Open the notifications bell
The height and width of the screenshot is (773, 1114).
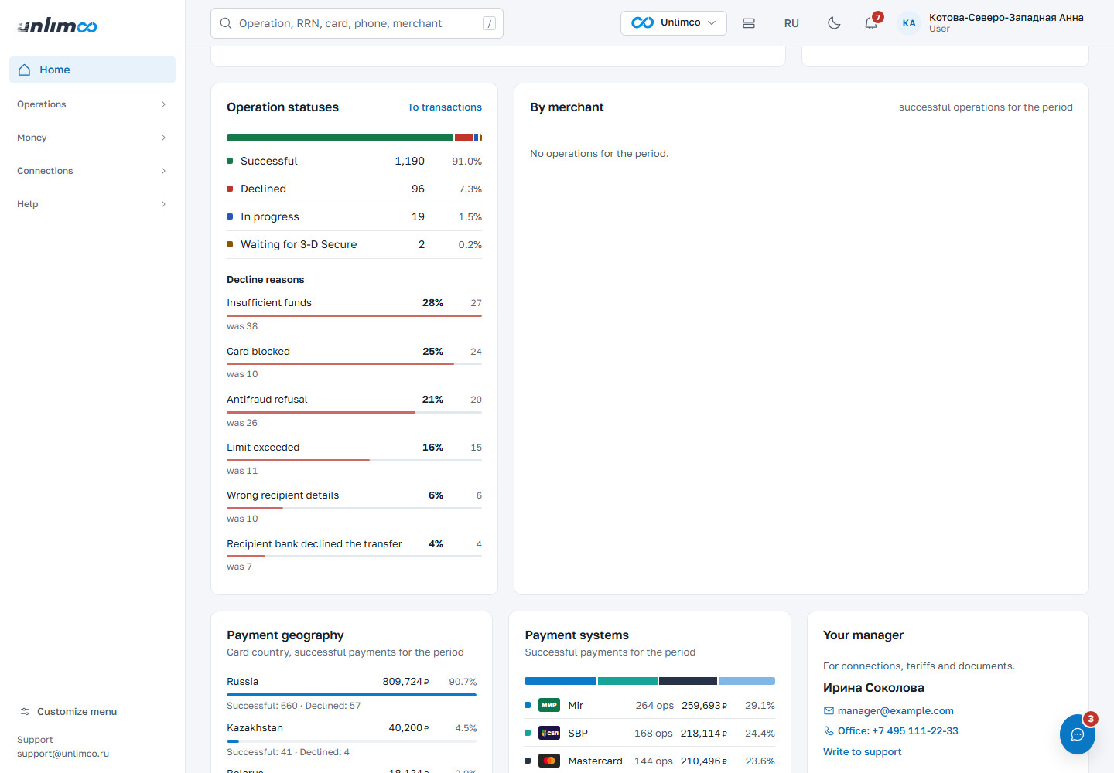coord(871,23)
